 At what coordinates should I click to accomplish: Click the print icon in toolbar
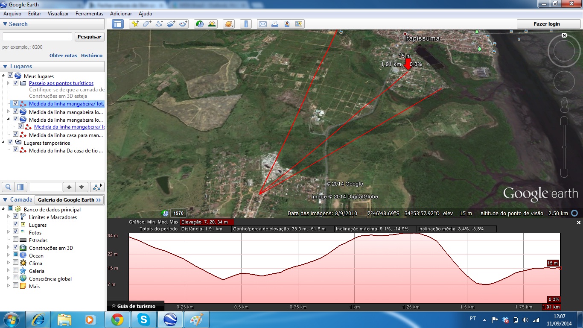(x=275, y=24)
